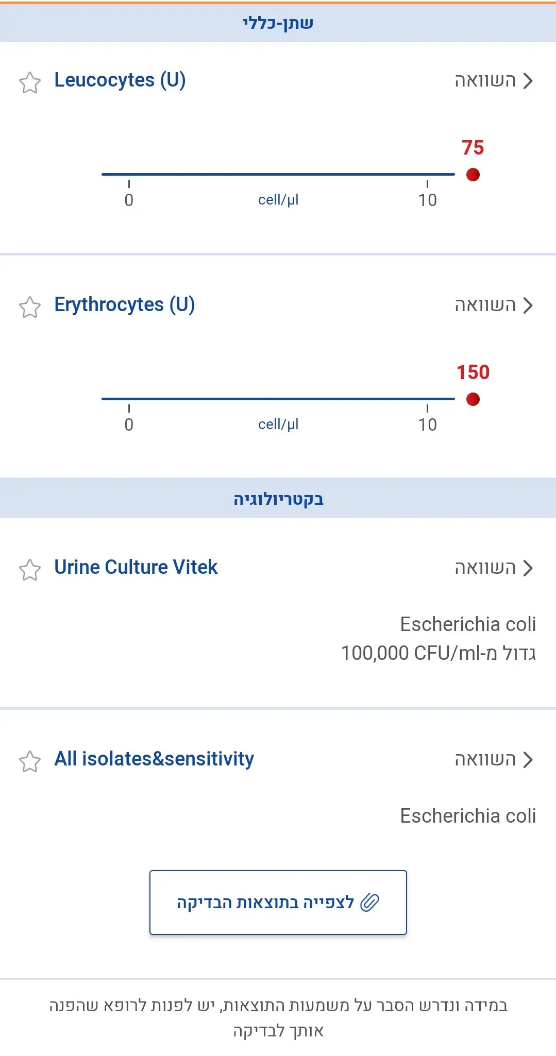556x1056 pixels.
Task: Tap the שתן-כללי section header
Action: tap(278, 23)
